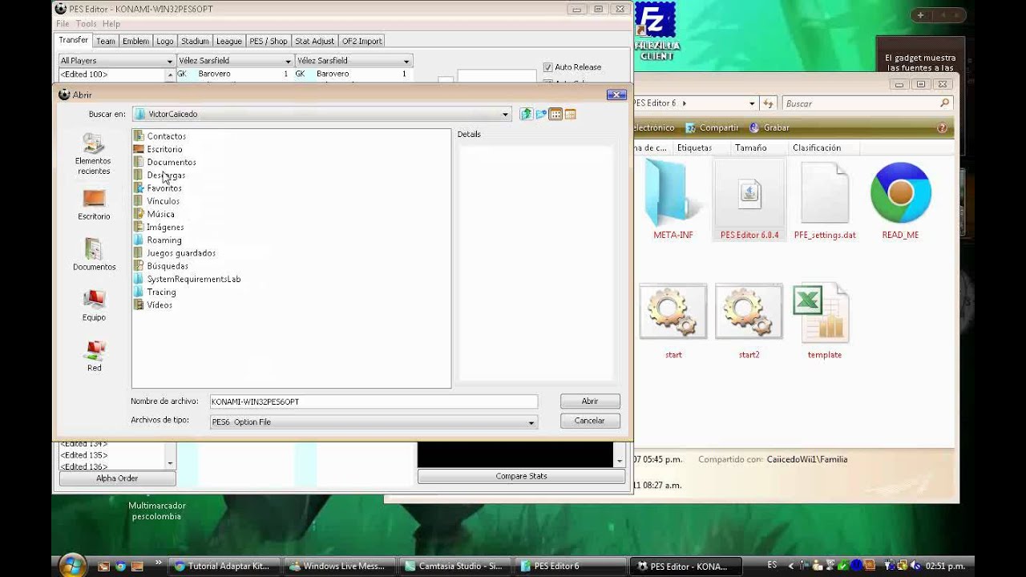This screenshot has height=577, width=1026.
Task: Select the Música folder
Action: 154,214
